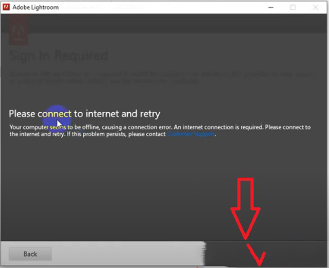Click the message 'Your computer seems to be offline'
Image resolution: width=329 pixels, height=268 pixels.
(54, 127)
